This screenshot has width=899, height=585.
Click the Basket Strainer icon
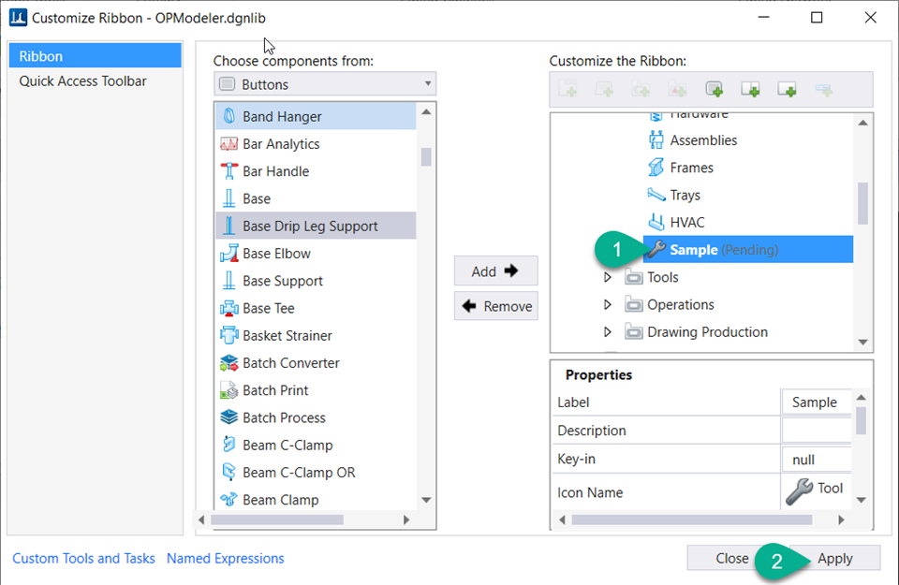point(228,336)
